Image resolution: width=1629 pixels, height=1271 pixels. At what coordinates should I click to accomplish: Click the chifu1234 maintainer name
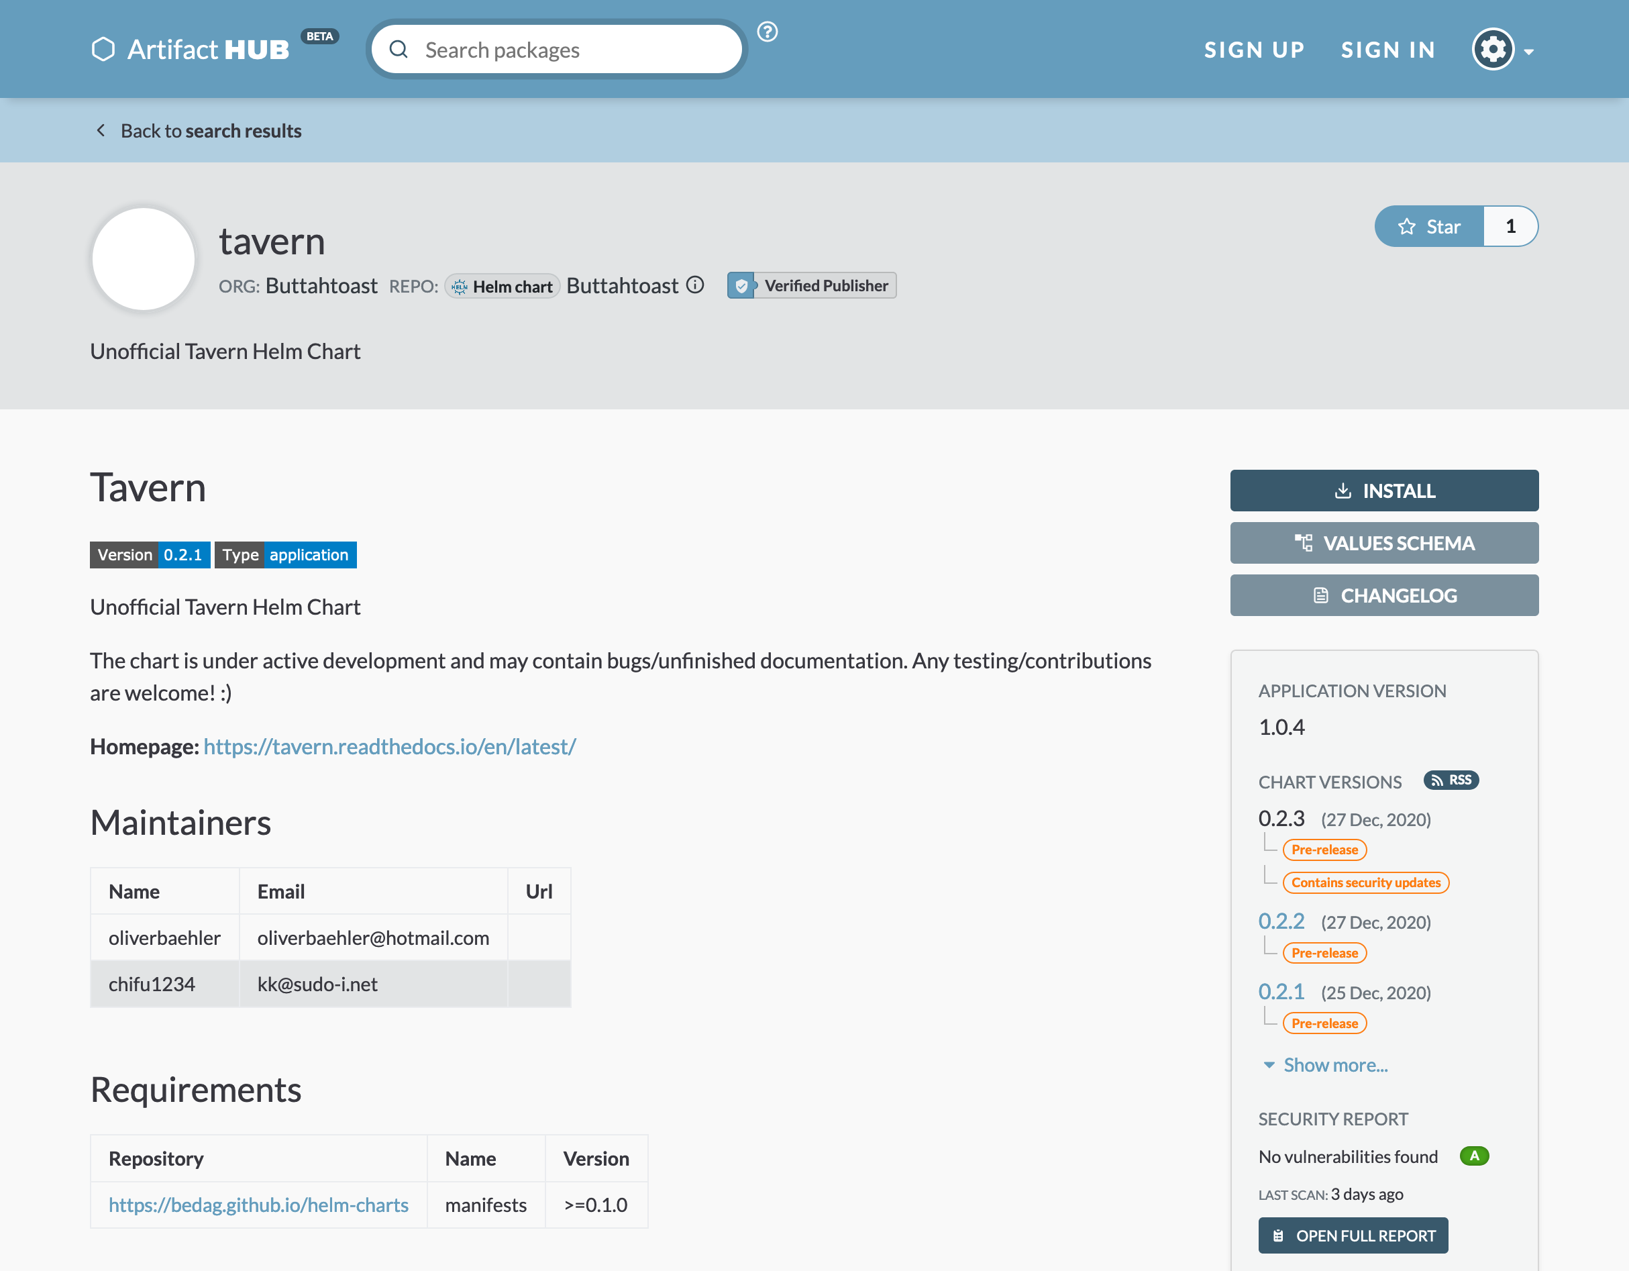[x=152, y=984]
